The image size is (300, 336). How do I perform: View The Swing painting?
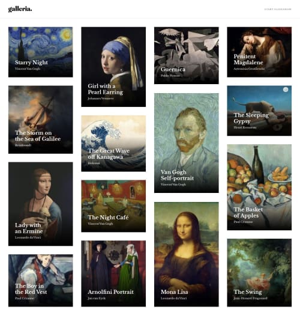(x=259, y=273)
